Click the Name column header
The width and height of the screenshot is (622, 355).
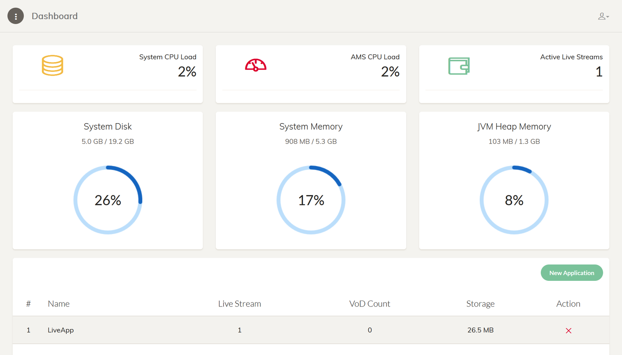59,304
